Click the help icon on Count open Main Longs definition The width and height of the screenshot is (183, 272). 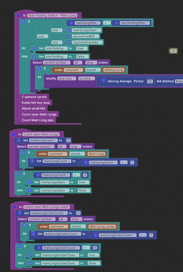[14, 134]
